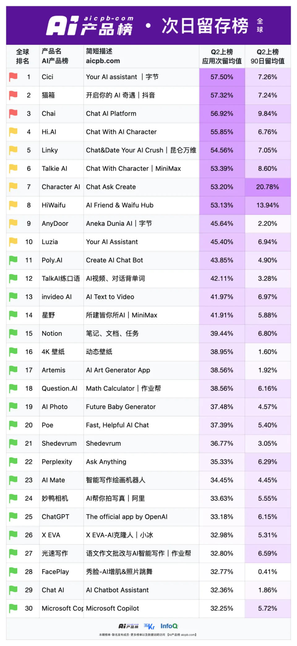The width and height of the screenshot is (297, 646).
Task: Select the green flag next to Notion
Action: [13, 333]
